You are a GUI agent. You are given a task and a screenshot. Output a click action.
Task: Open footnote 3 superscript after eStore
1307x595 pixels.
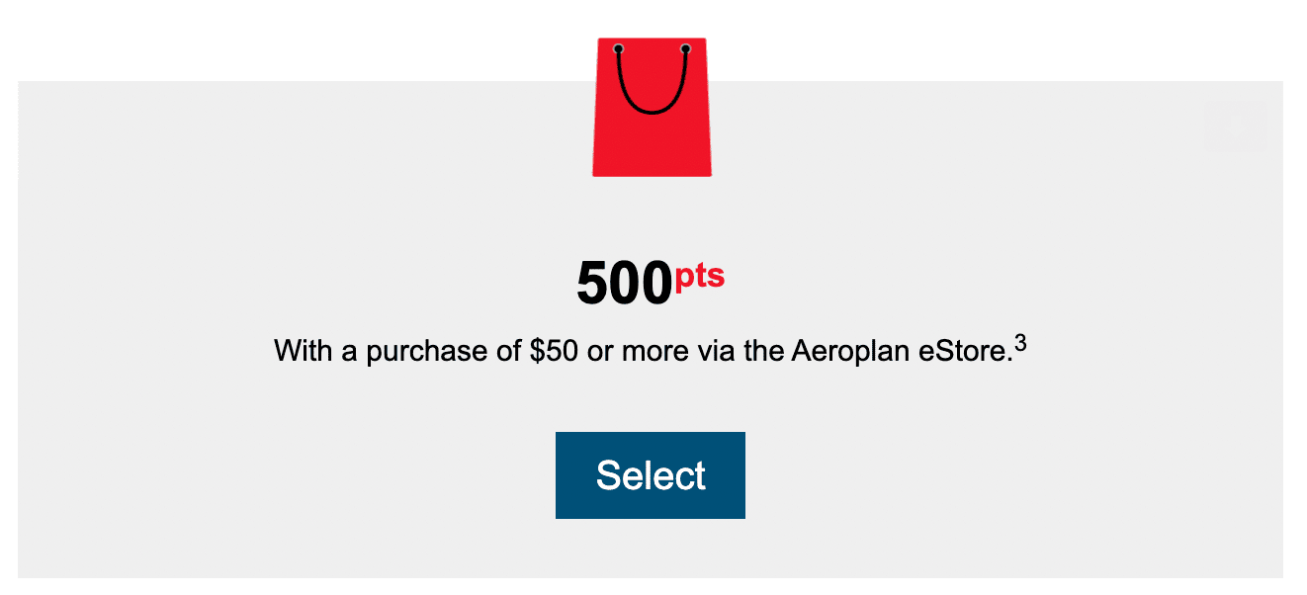pos(1020,343)
